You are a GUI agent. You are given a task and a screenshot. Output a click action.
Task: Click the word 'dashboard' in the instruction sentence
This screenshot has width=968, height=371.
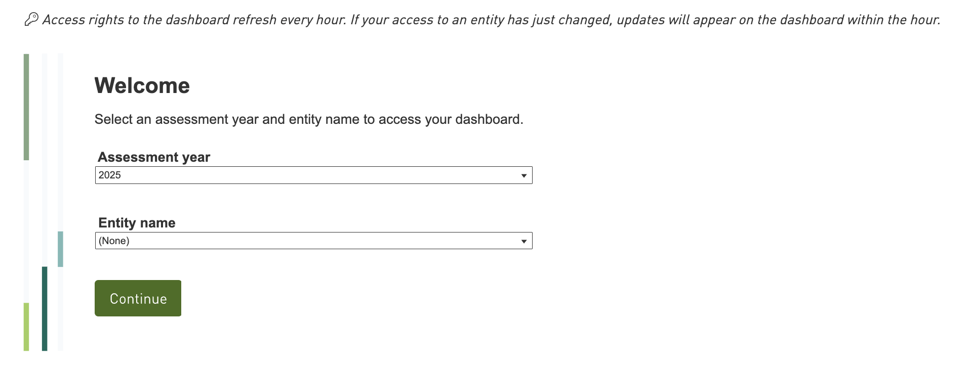point(488,119)
